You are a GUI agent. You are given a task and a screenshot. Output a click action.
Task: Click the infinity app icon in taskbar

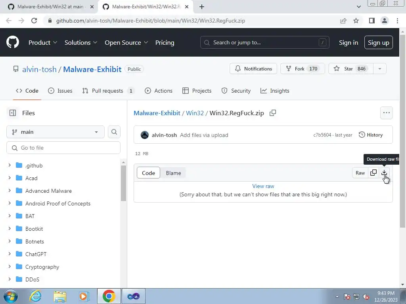pyautogui.click(x=133, y=296)
